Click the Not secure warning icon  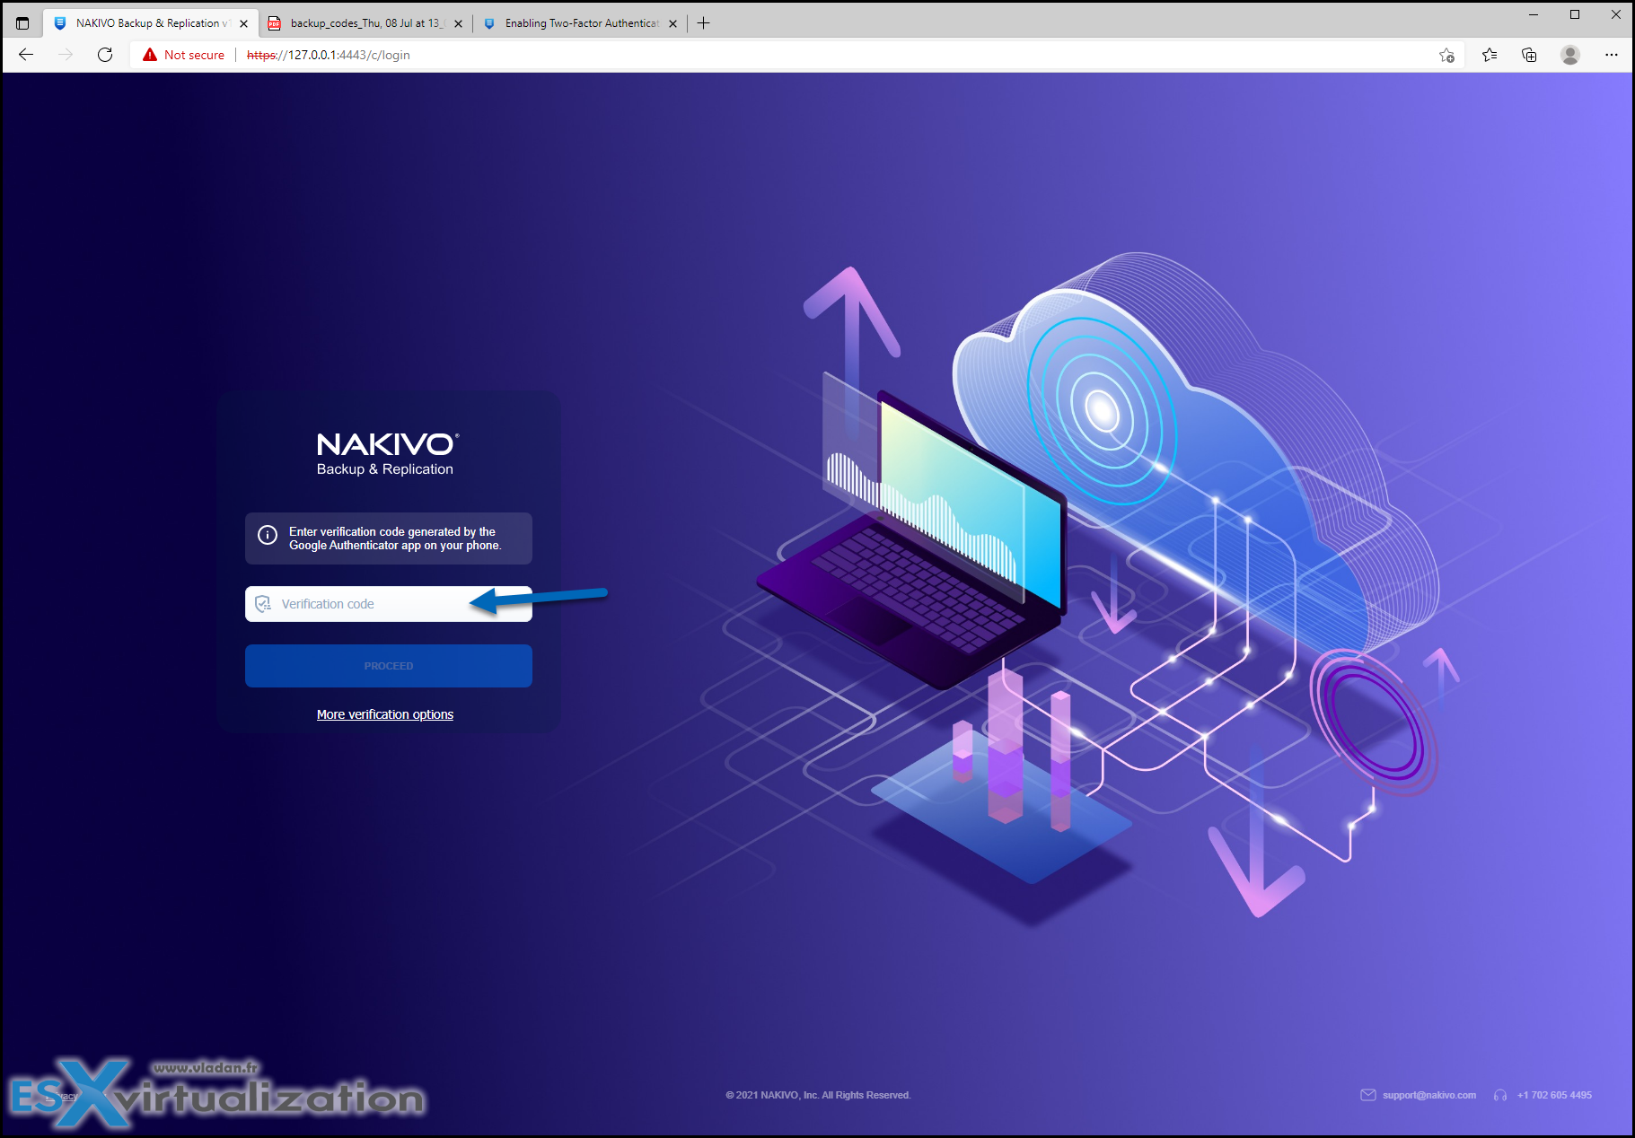(150, 55)
